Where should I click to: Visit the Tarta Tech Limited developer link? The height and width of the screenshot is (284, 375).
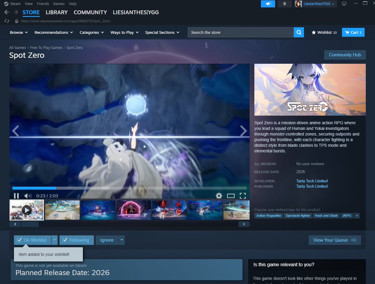[x=312, y=181]
